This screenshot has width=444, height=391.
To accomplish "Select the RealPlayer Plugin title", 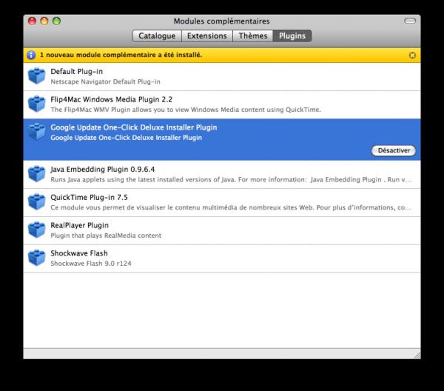I will [x=80, y=226].
